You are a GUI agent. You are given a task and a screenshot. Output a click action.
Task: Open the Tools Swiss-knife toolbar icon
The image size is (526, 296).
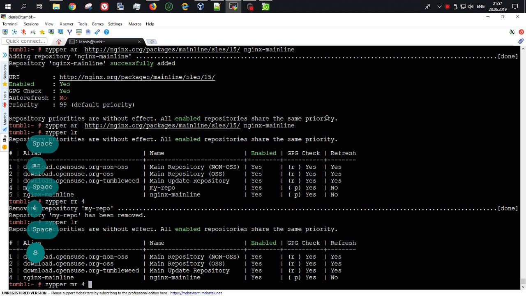point(23,32)
